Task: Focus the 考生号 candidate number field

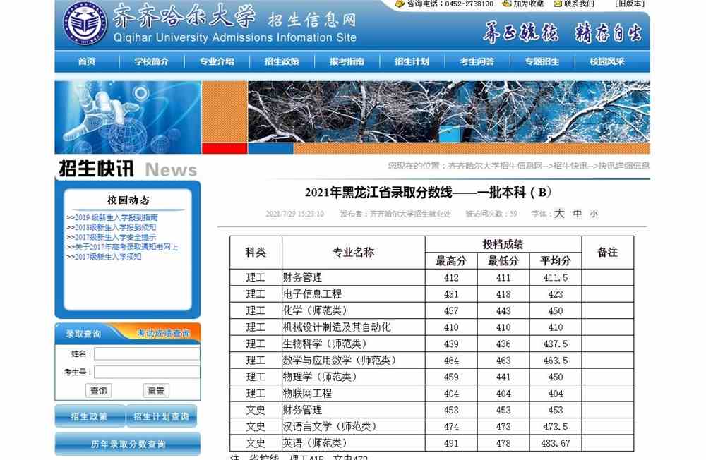Action: [147, 373]
